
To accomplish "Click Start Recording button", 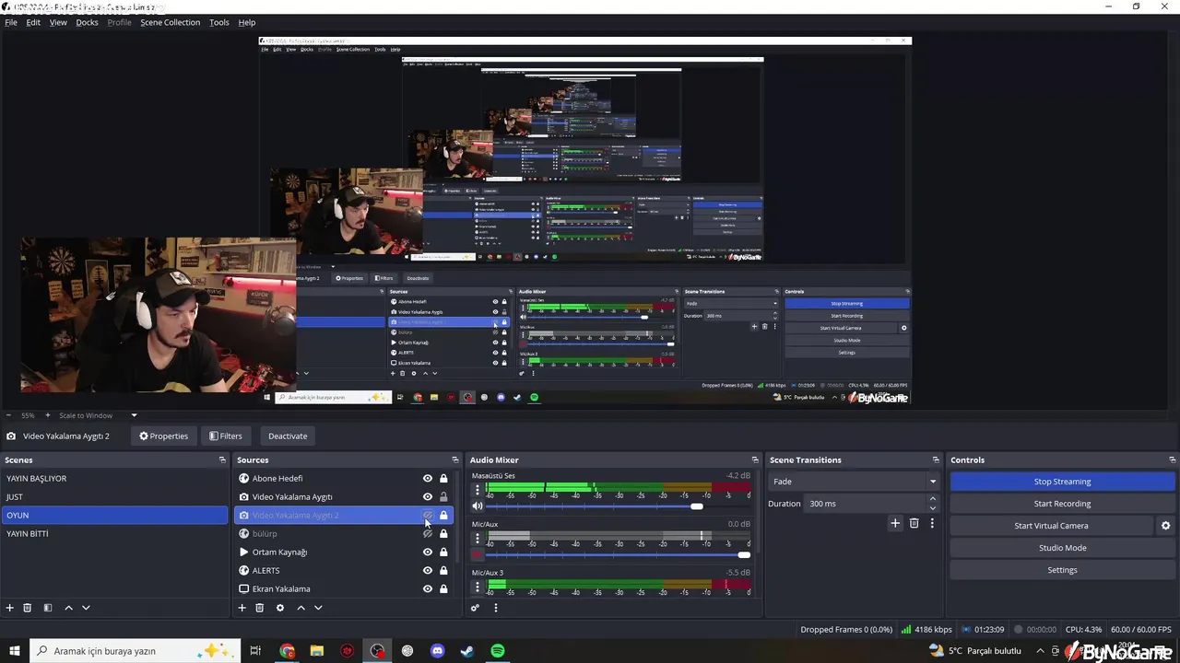I will [1062, 504].
